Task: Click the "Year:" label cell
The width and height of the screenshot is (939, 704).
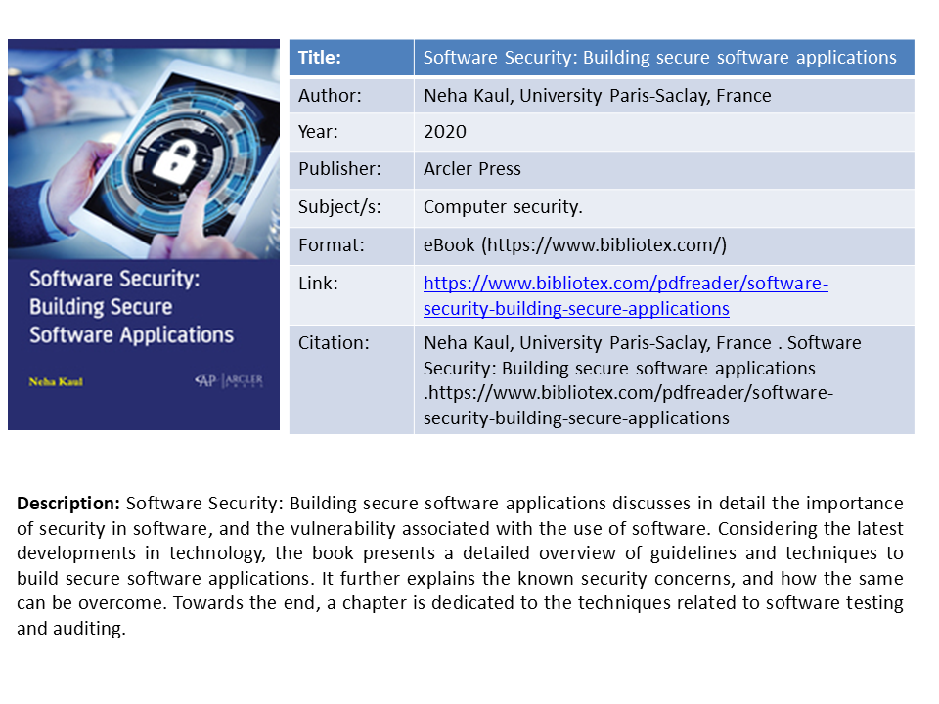Action: 351,132
